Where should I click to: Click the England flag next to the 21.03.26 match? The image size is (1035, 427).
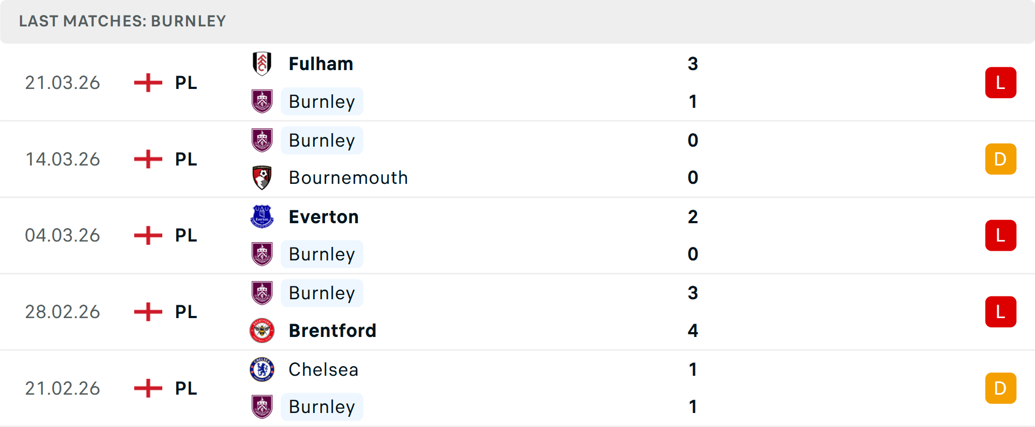coord(147,82)
